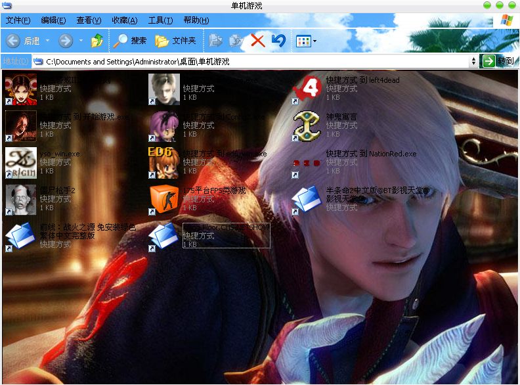Select the Ys Origin yso_win.exe icon
Screen dimensions: 520x385
pyautogui.click(x=21, y=163)
